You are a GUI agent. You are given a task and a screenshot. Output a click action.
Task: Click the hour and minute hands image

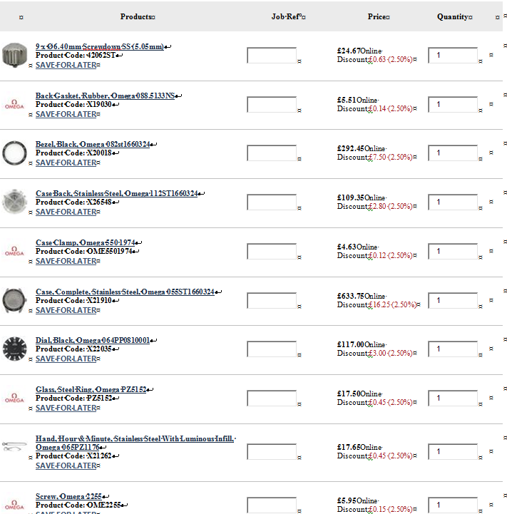[x=13, y=447]
